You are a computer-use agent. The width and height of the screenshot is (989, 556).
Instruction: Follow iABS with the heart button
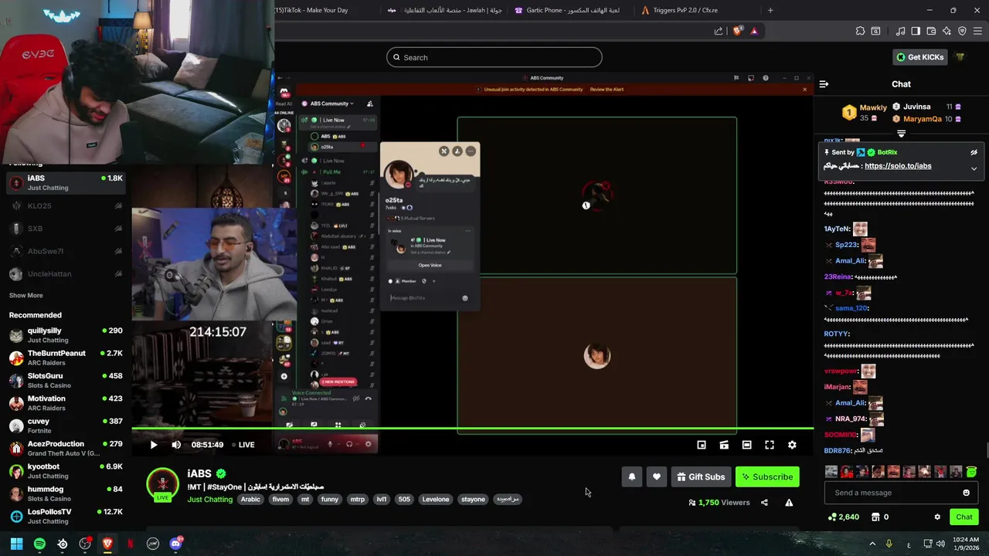coord(657,477)
